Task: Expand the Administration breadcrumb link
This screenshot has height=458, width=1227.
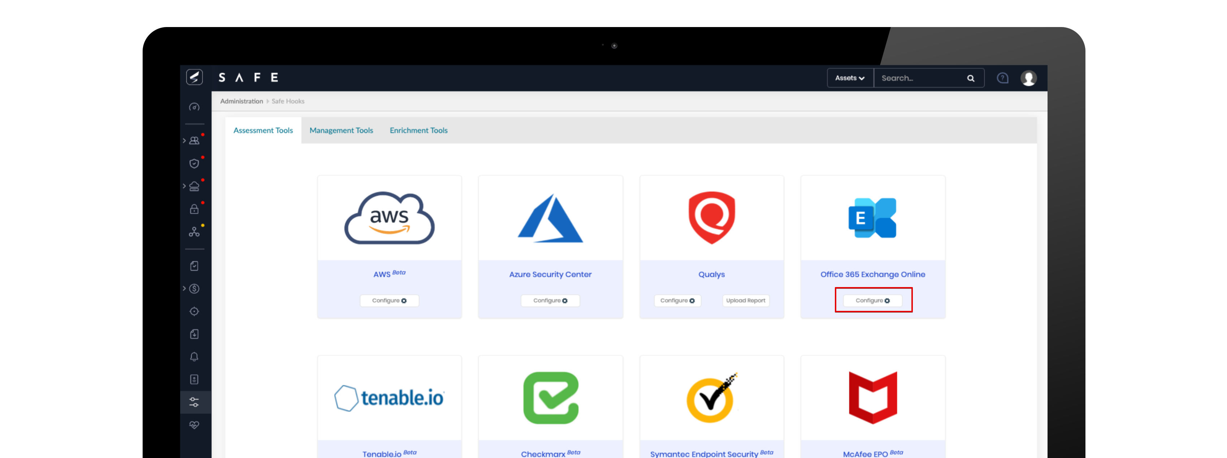Action: pyautogui.click(x=243, y=101)
